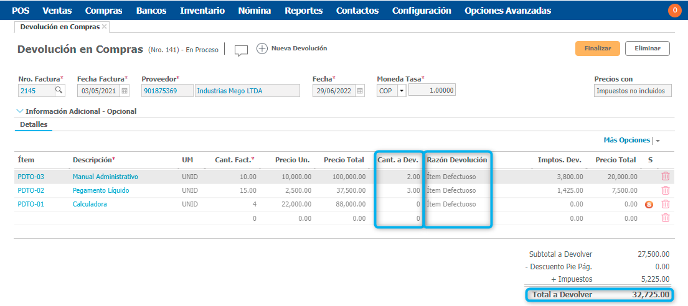Click the orange notification badge
The width and height of the screenshot is (688, 306).
674,11
